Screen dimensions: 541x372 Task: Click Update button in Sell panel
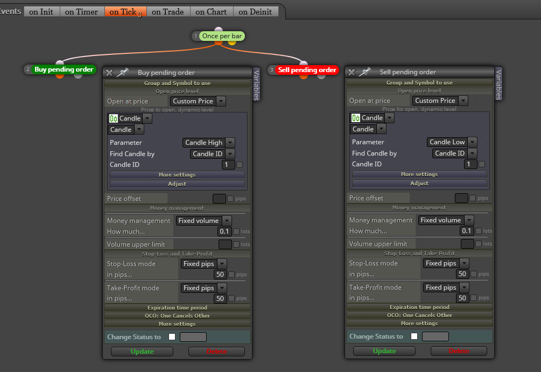(384, 351)
